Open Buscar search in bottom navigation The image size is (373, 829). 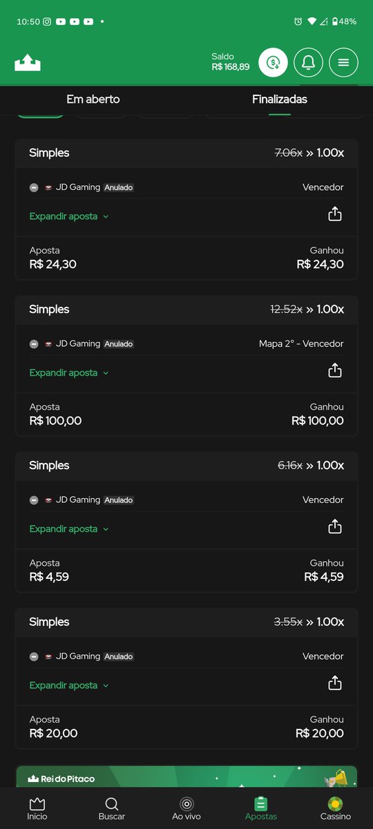(x=112, y=809)
